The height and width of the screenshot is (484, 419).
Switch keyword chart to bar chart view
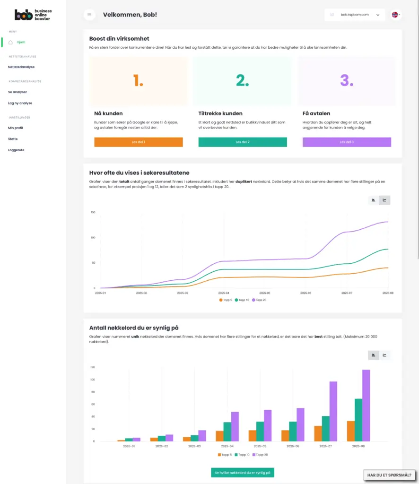(x=374, y=355)
